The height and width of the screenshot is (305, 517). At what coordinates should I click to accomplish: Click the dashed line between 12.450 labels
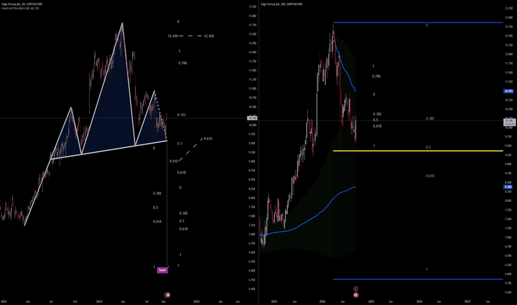(x=191, y=35)
